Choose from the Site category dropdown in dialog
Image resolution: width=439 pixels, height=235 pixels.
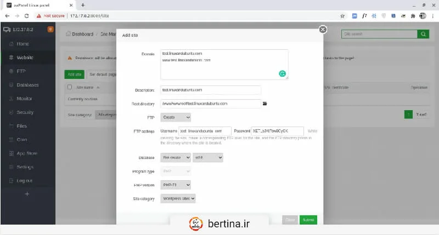coord(178,198)
